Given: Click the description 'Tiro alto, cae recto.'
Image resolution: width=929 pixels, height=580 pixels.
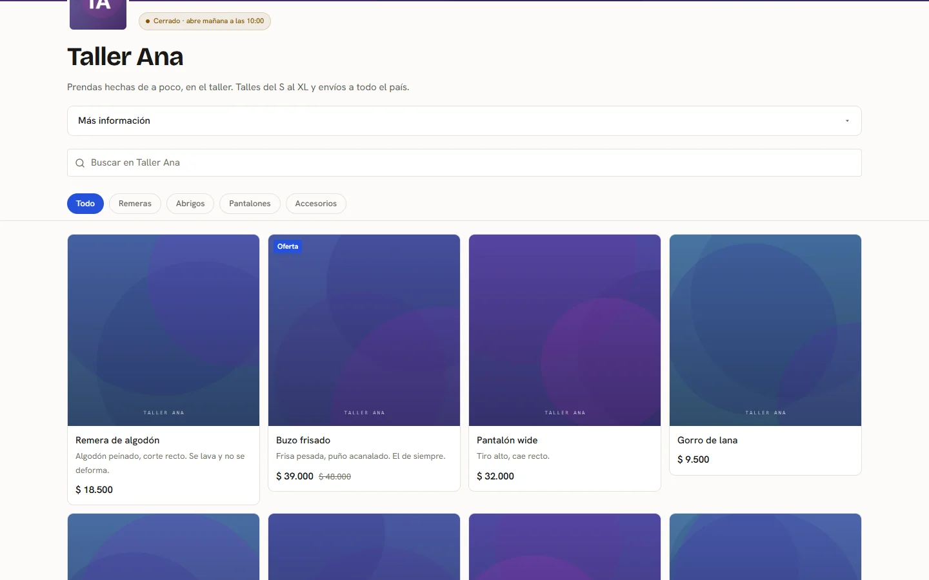Looking at the screenshot, I should click(x=513, y=456).
